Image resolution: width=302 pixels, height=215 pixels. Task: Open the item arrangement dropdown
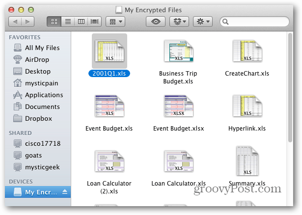115,22
